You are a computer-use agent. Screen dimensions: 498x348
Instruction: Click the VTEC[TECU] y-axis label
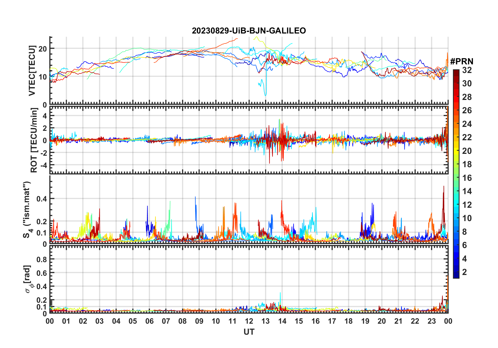32,71
